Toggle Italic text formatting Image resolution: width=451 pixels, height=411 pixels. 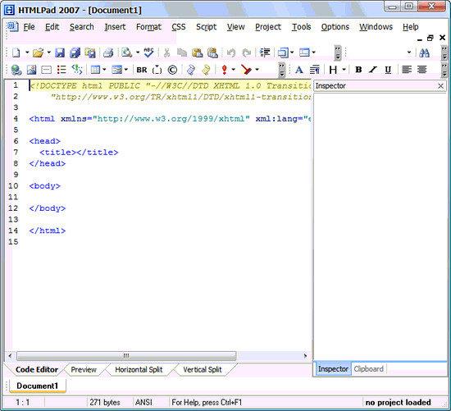(x=373, y=70)
